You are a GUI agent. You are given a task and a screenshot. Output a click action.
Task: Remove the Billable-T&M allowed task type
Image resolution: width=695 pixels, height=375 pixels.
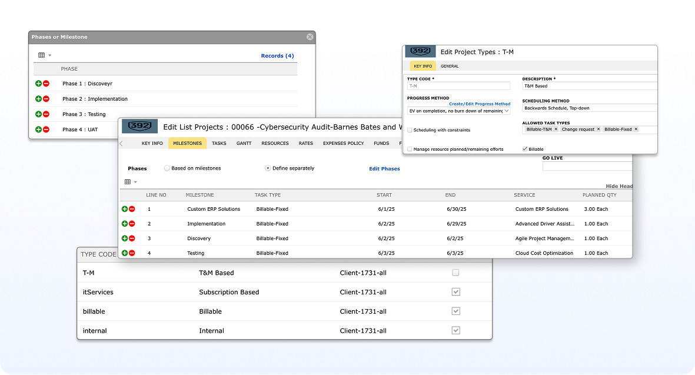556,130
